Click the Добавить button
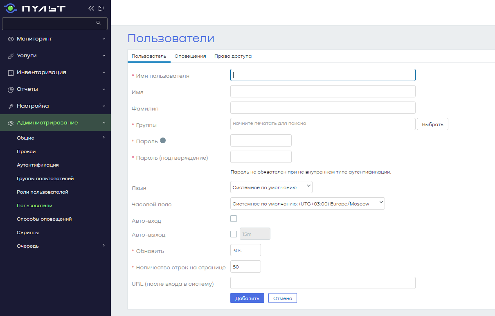 click(247, 298)
